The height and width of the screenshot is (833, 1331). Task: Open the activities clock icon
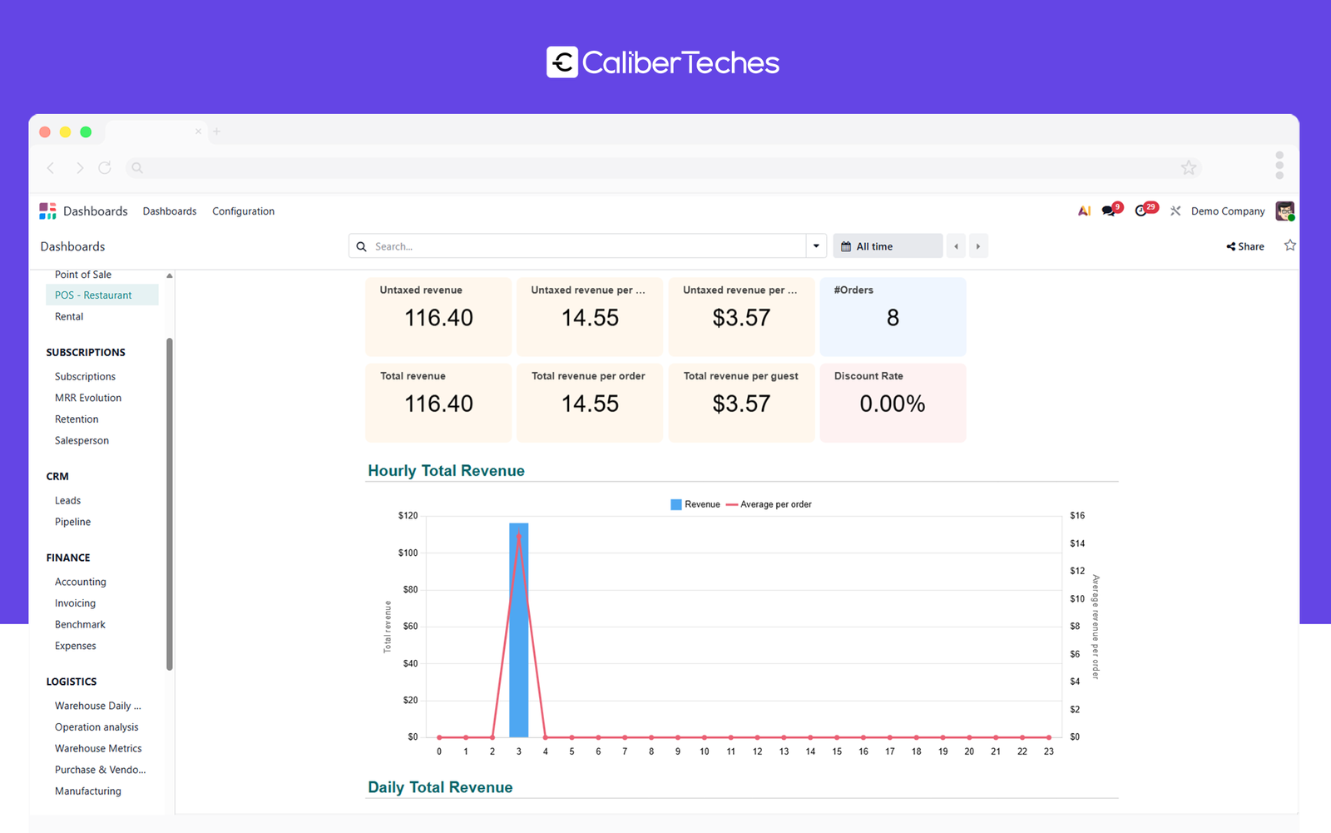(1142, 211)
